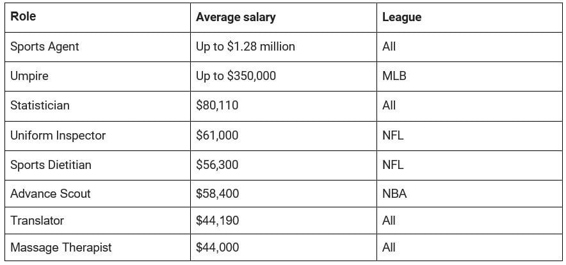This screenshot has width=566, height=265.
Task: Select the $58,400 salary cell
Action: pyautogui.click(x=217, y=194)
